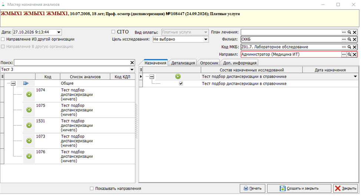This screenshot has width=361, height=196.
Task: Switch to the Детализация tab
Action: point(183,63)
